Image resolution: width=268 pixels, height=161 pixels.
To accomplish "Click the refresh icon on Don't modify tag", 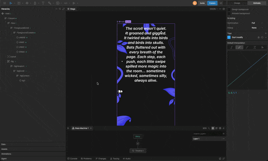I will point(262,37).
